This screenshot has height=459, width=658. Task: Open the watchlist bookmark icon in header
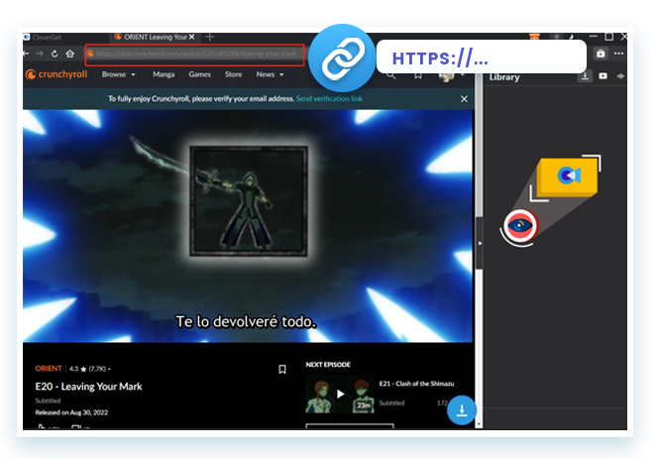[418, 76]
